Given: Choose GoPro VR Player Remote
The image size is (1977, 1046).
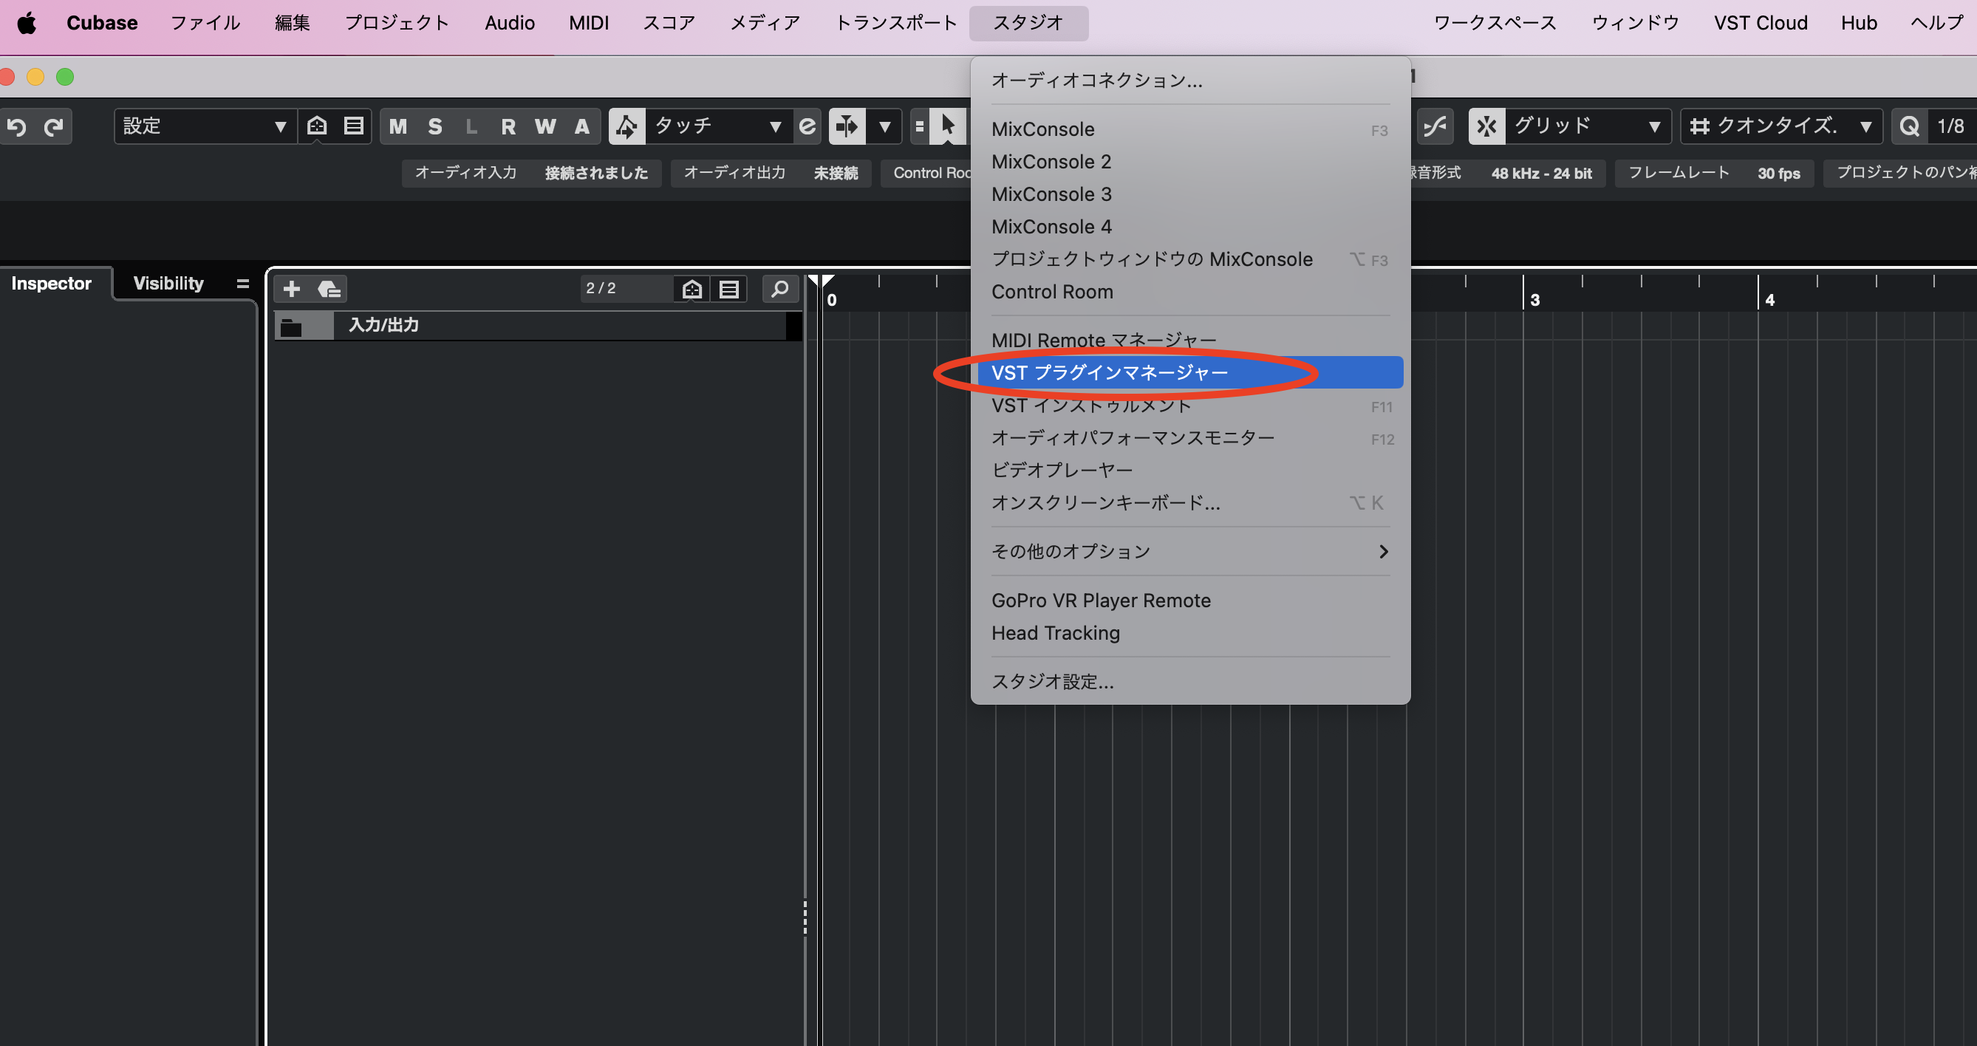Looking at the screenshot, I should [x=1189, y=600].
